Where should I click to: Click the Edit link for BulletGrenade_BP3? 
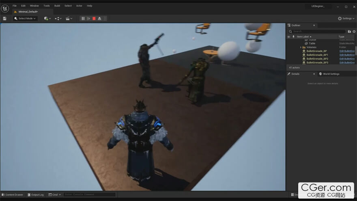pos(347,63)
